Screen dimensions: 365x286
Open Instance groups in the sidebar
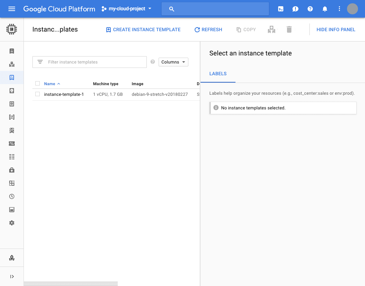[x=12, y=64]
